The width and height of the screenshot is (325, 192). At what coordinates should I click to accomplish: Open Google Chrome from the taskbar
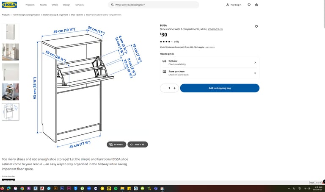[22, 189]
